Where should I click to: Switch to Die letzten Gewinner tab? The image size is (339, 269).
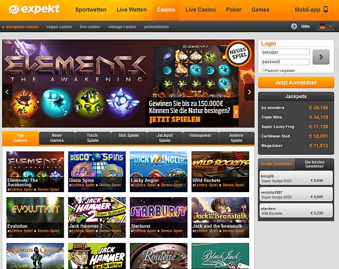314,164
